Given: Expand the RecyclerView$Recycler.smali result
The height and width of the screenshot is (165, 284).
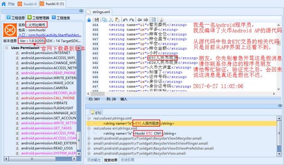Looking at the screenshot, I should point(89,138).
